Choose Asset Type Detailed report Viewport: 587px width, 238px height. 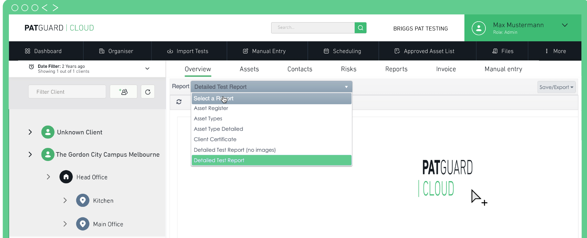tap(271, 129)
